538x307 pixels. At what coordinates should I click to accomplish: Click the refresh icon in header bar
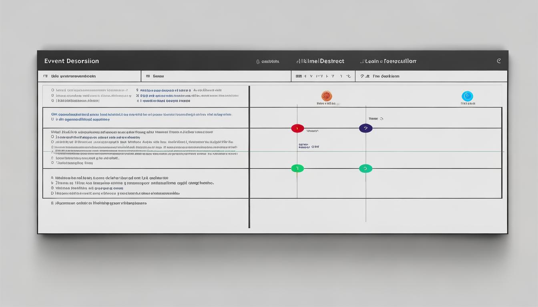coord(499,61)
